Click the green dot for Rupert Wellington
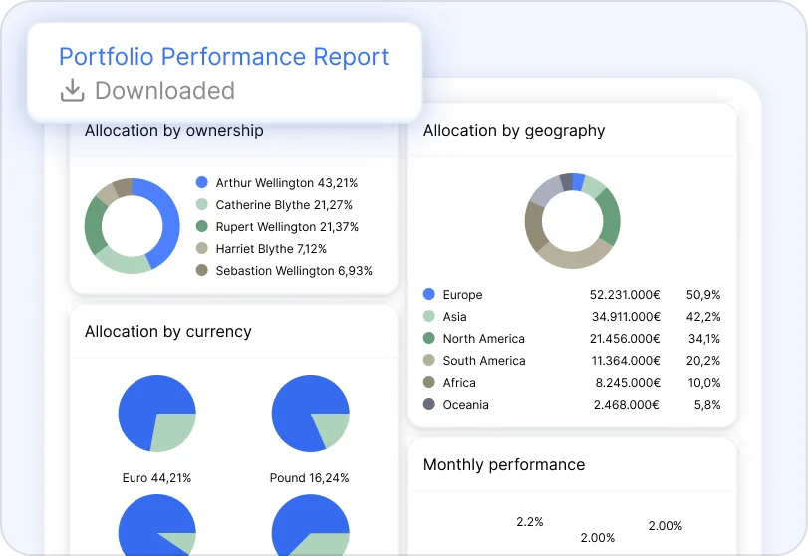 point(202,226)
